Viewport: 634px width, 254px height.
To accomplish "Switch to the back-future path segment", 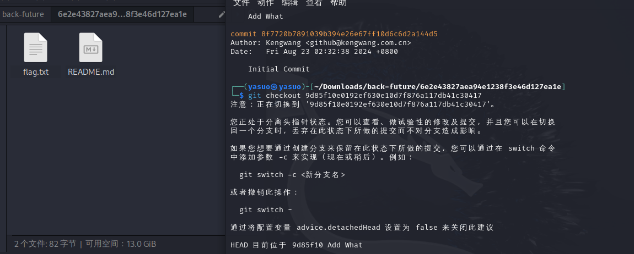I will coord(23,14).
